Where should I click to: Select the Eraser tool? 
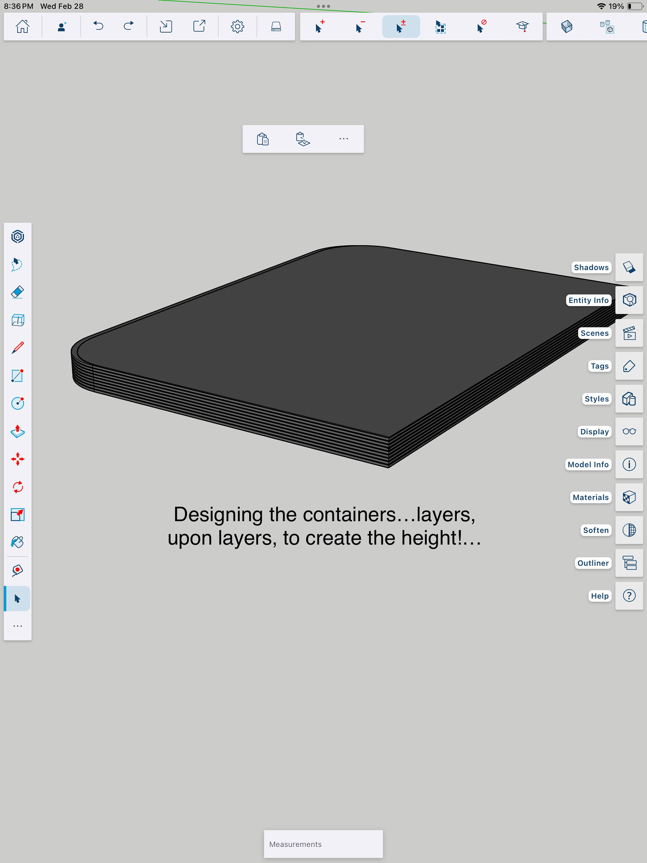point(18,292)
